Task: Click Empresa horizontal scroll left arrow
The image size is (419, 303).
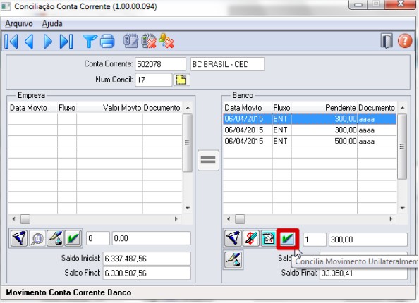Action: (14, 219)
